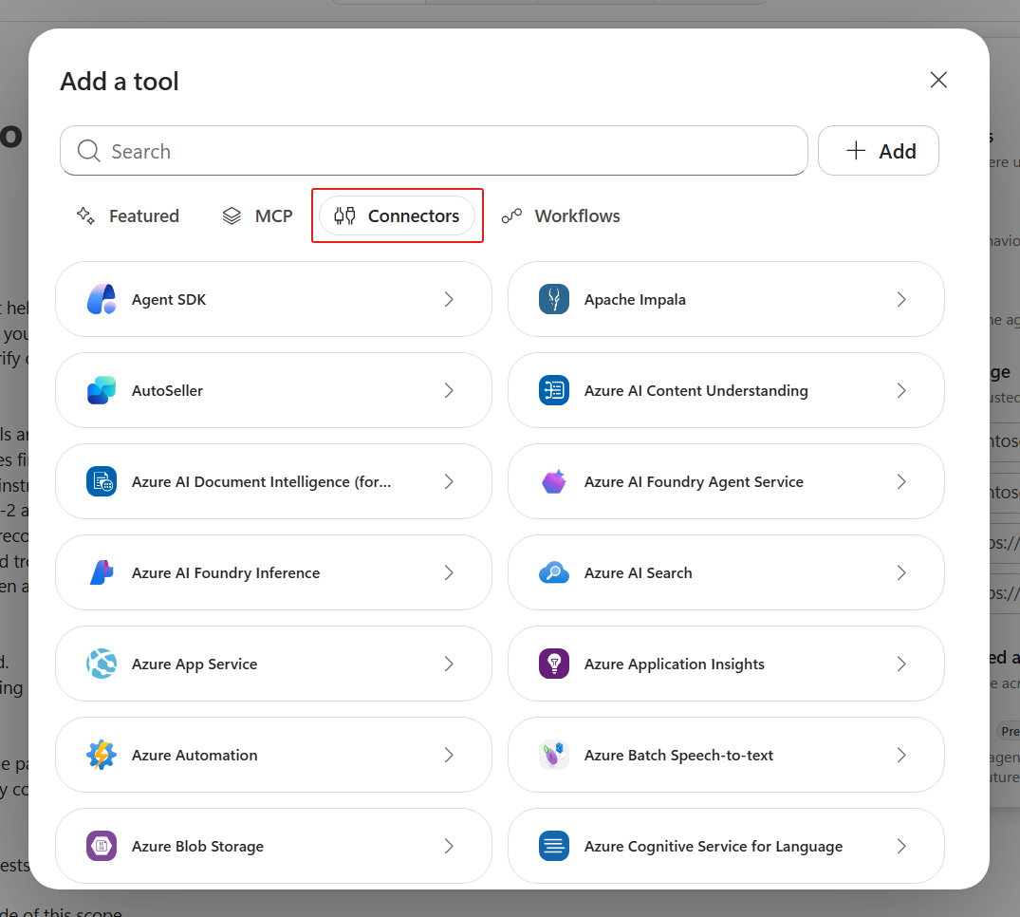Click the Azure Batch Speech-to-text label

click(678, 755)
